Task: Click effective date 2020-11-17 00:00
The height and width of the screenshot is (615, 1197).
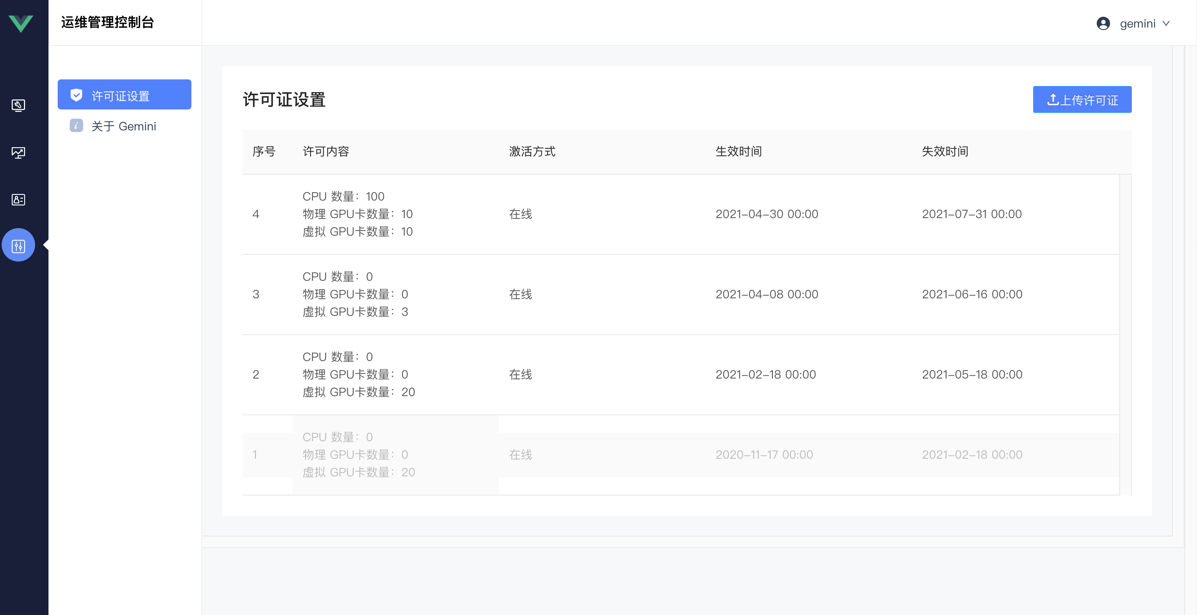Action: tap(764, 455)
